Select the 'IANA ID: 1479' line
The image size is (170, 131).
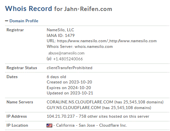click(x=61, y=36)
